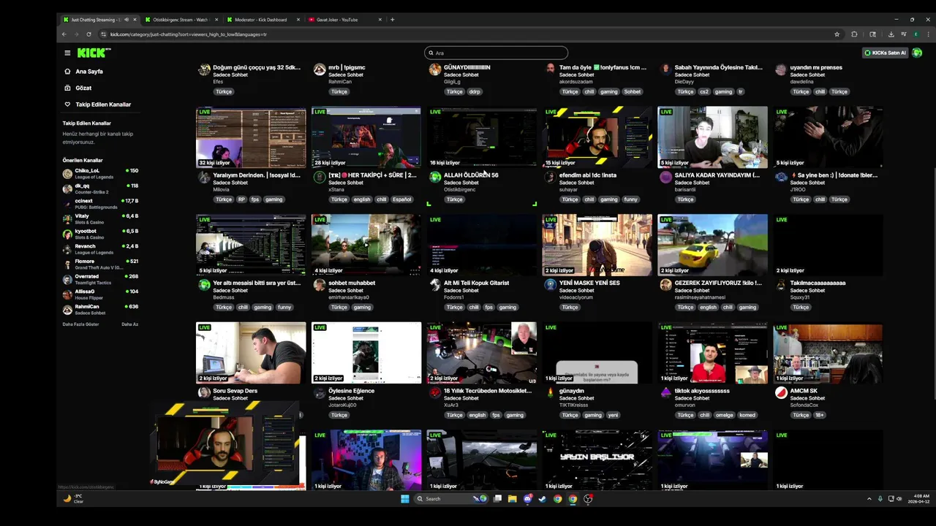Show hidden system tray icons chevron
The height and width of the screenshot is (526, 936).
[x=869, y=499]
